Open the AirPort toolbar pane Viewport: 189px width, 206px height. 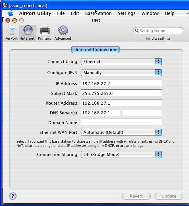coord(12,33)
